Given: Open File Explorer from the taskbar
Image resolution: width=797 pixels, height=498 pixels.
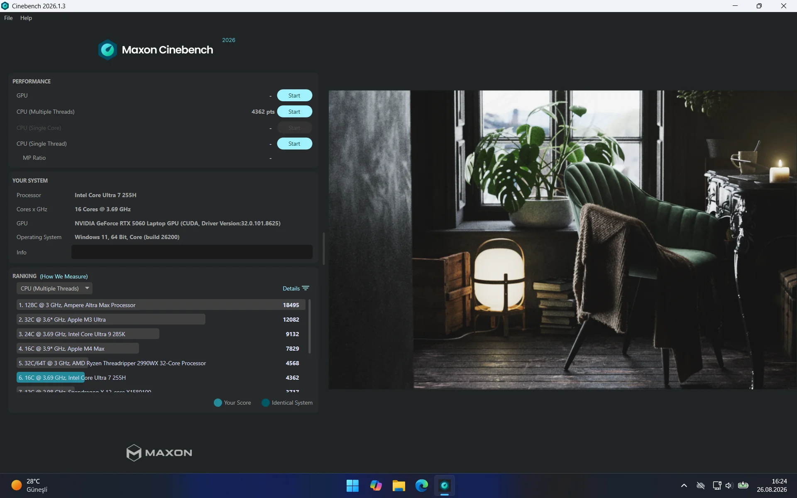Looking at the screenshot, I should (398, 486).
